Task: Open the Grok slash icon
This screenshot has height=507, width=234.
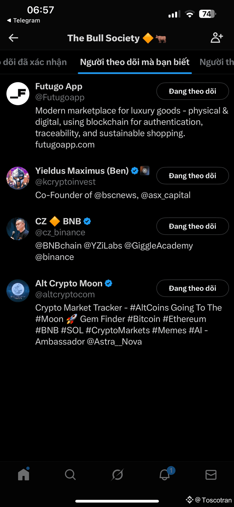Action: pos(117,474)
